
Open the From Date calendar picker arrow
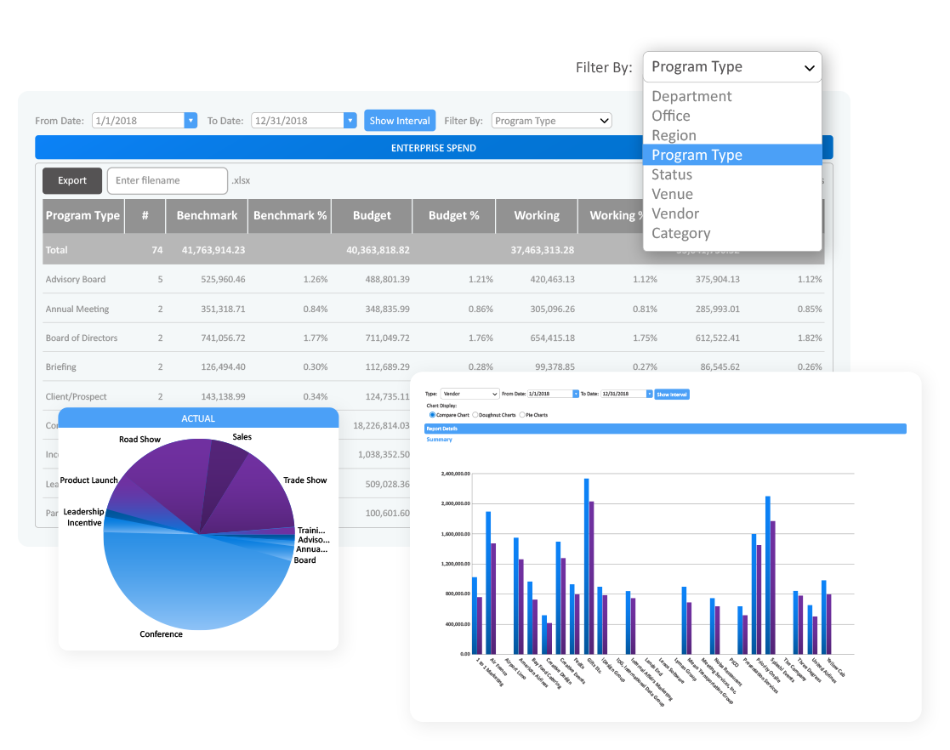(x=191, y=121)
